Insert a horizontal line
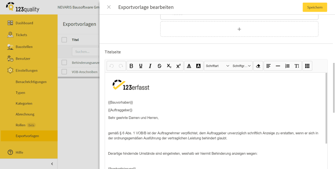This screenshot has width=335, height=169. 278,66
